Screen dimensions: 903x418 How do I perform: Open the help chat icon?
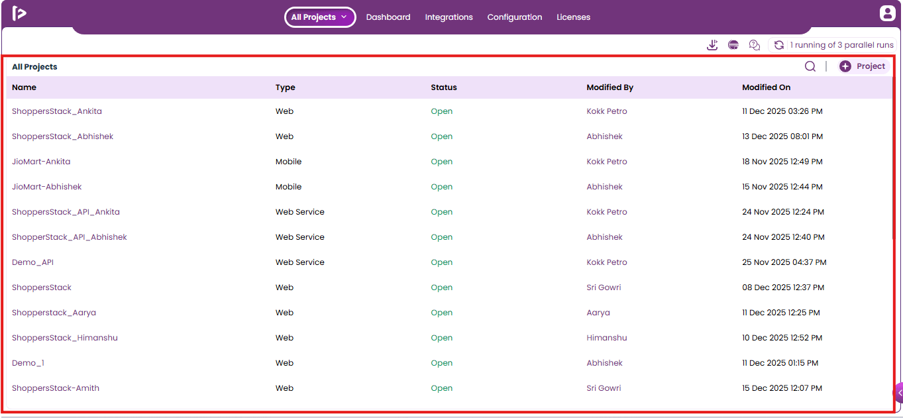click(755, 45)
